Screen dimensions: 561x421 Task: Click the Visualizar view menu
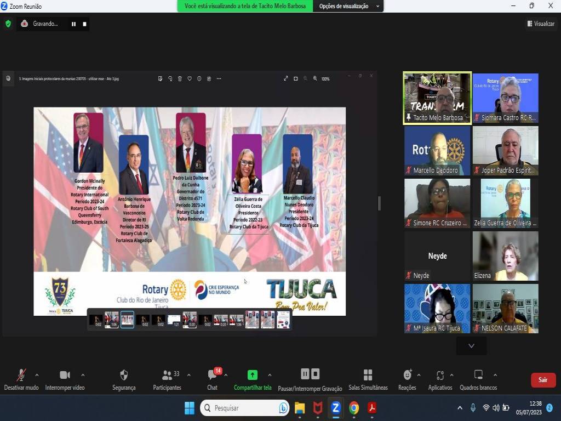click(x=540, y=24)
